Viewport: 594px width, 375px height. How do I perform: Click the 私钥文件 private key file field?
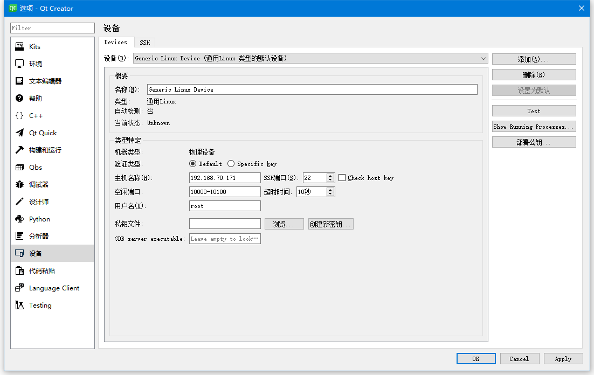225,224
